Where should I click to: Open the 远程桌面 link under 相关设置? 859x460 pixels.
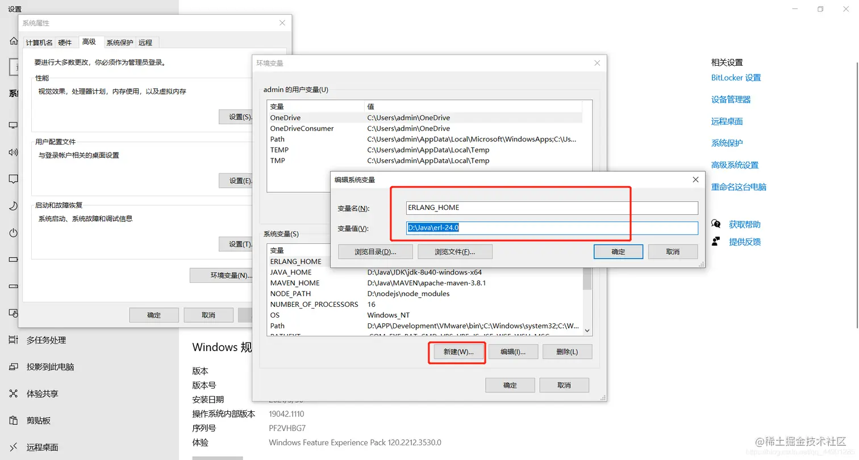coord(727,121)
